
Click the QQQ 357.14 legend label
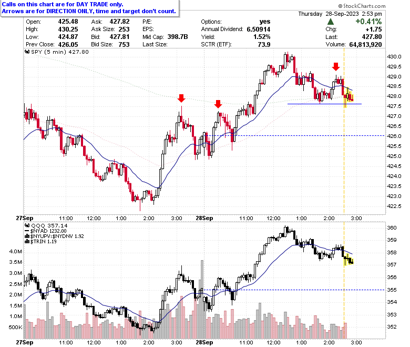tap(49, 225)
